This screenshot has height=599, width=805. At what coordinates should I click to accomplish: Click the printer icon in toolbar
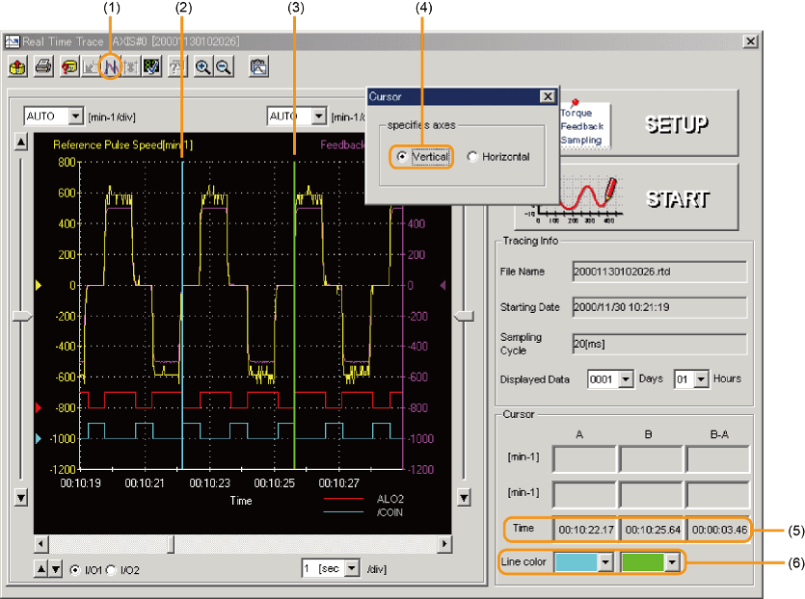click(43, 66)
